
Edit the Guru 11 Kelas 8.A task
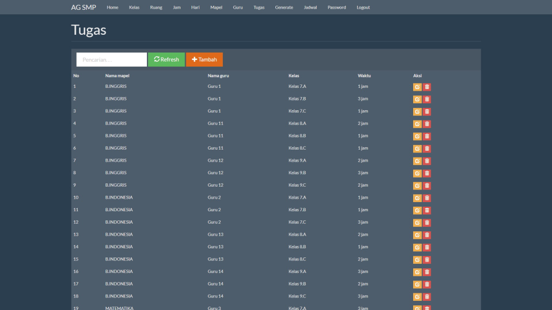(x=417, y=124)
